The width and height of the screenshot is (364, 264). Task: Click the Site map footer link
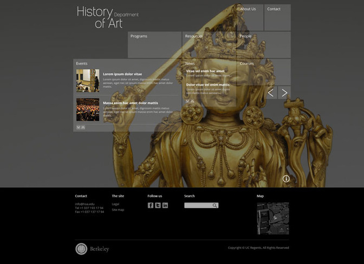tap(118, 210)
